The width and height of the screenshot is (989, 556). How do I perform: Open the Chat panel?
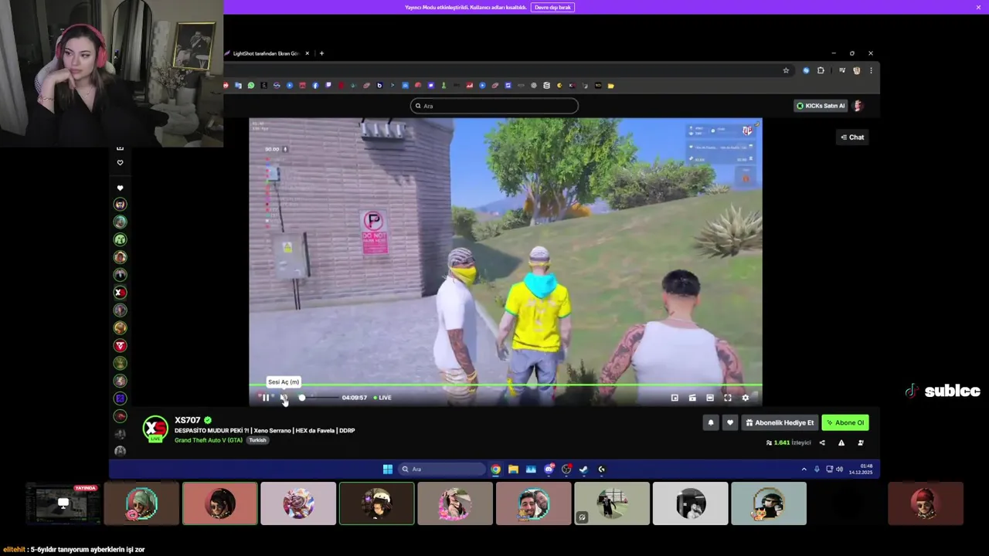852,137
